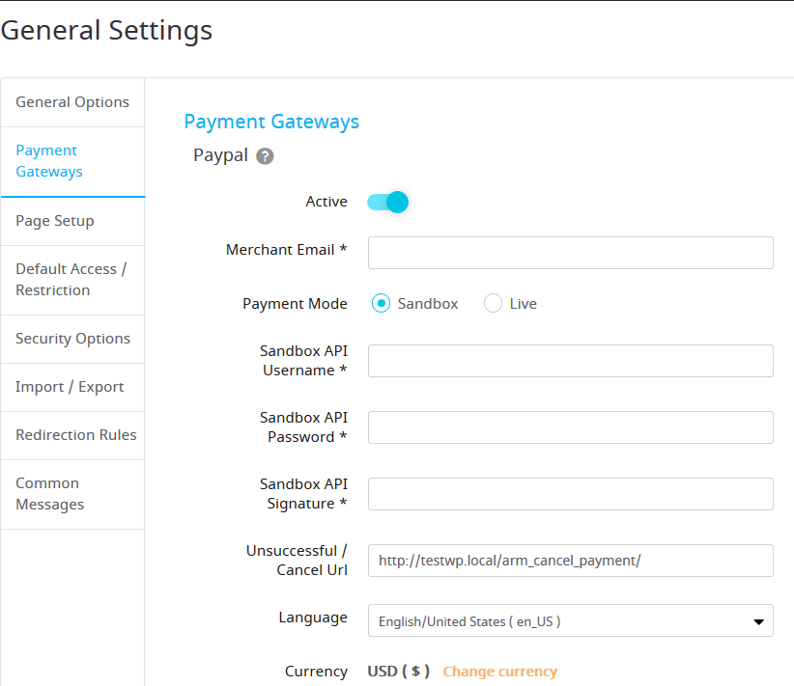Viewport: 794px width, 686px height.
Task: Open Default Access / Restriction tab
Action: (x=72, y=280)
